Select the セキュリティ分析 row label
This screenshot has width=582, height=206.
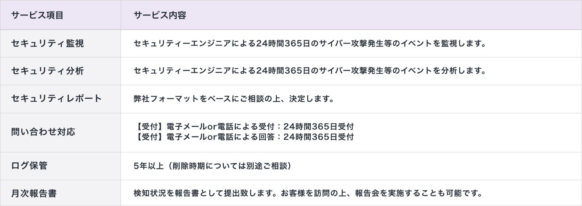(x=48, y=71)
